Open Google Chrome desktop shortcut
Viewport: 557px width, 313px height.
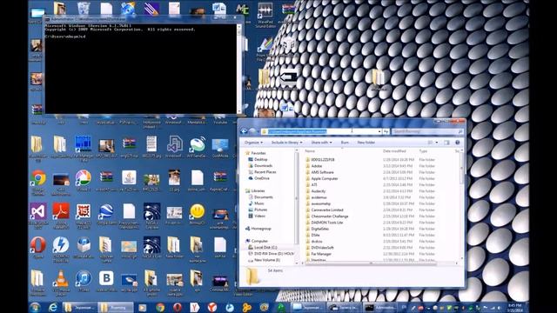click(x=38, y=178)
